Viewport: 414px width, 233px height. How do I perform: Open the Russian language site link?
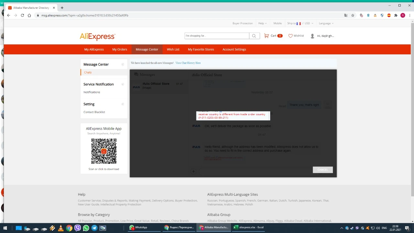pos(212,201)
